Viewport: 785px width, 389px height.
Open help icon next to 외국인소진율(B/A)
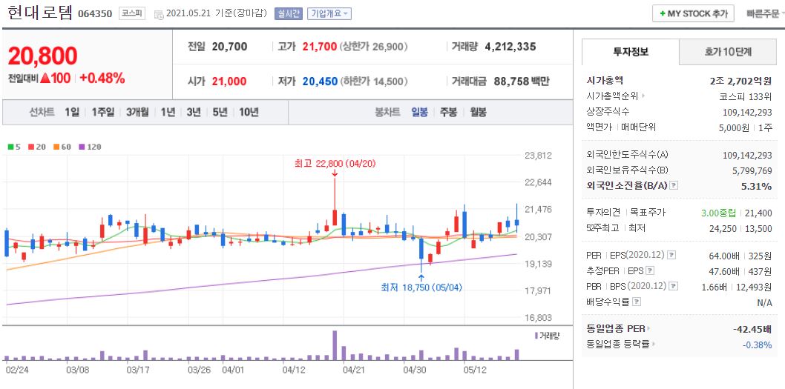tap(674, 185)
